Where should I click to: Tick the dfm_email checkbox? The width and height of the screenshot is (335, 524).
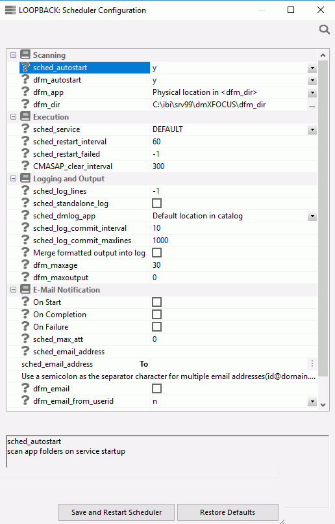point(157,389)
